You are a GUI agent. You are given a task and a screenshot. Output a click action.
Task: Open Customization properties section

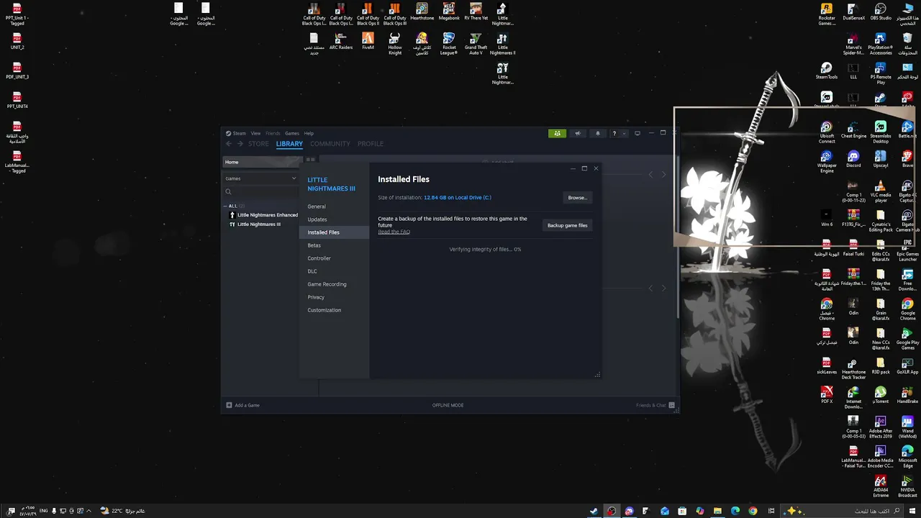click(325, 310)
